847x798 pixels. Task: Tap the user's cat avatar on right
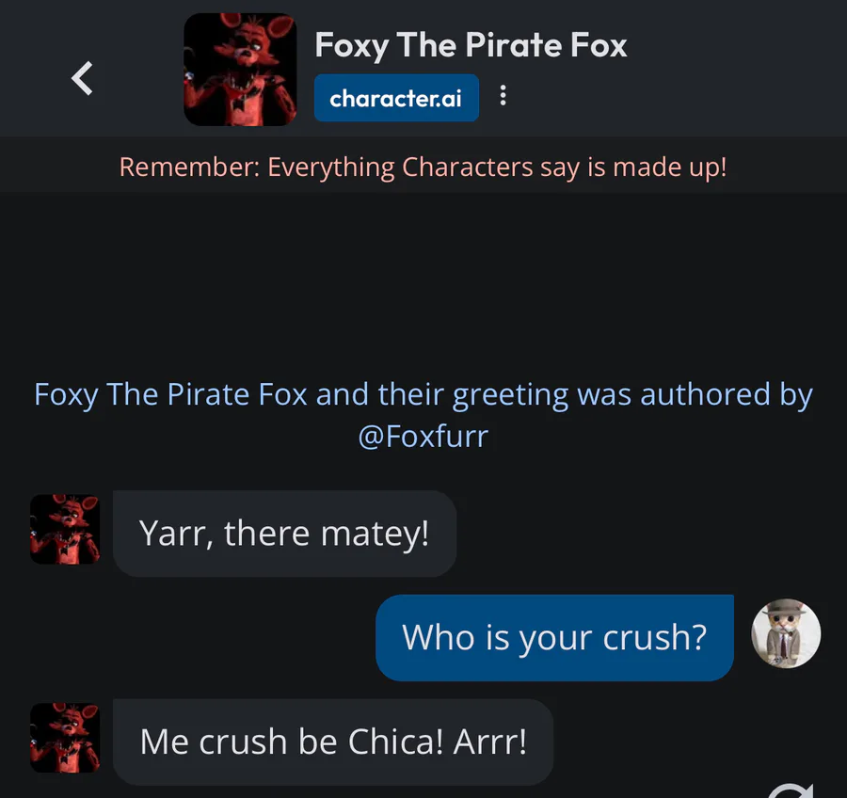pos(786,633)
